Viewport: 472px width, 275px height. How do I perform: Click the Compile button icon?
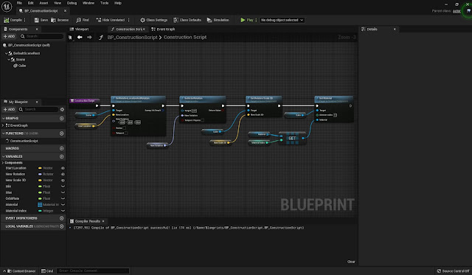(7, 20)
